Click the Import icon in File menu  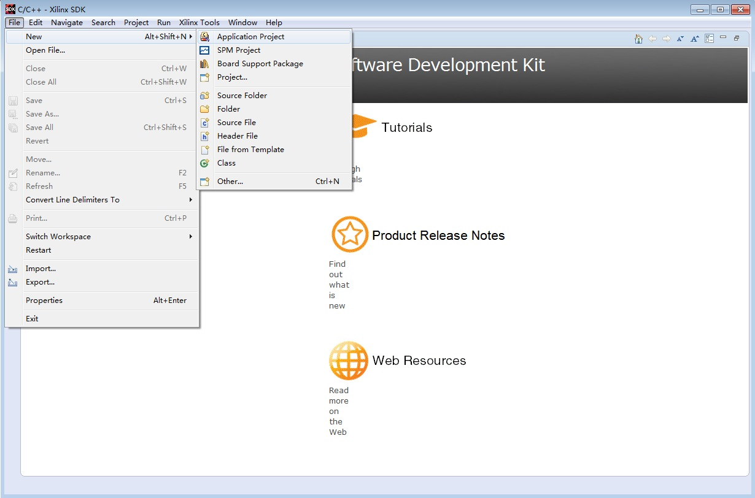13,269
